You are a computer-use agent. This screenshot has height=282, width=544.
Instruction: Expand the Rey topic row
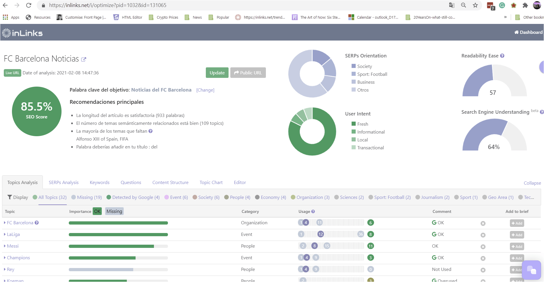pyautogui.click(x=5, y=269)
